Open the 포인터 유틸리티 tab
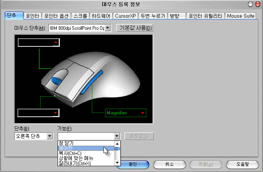This screenshot has height=172, width=263. pyautogui.click(x=205, y=16)
